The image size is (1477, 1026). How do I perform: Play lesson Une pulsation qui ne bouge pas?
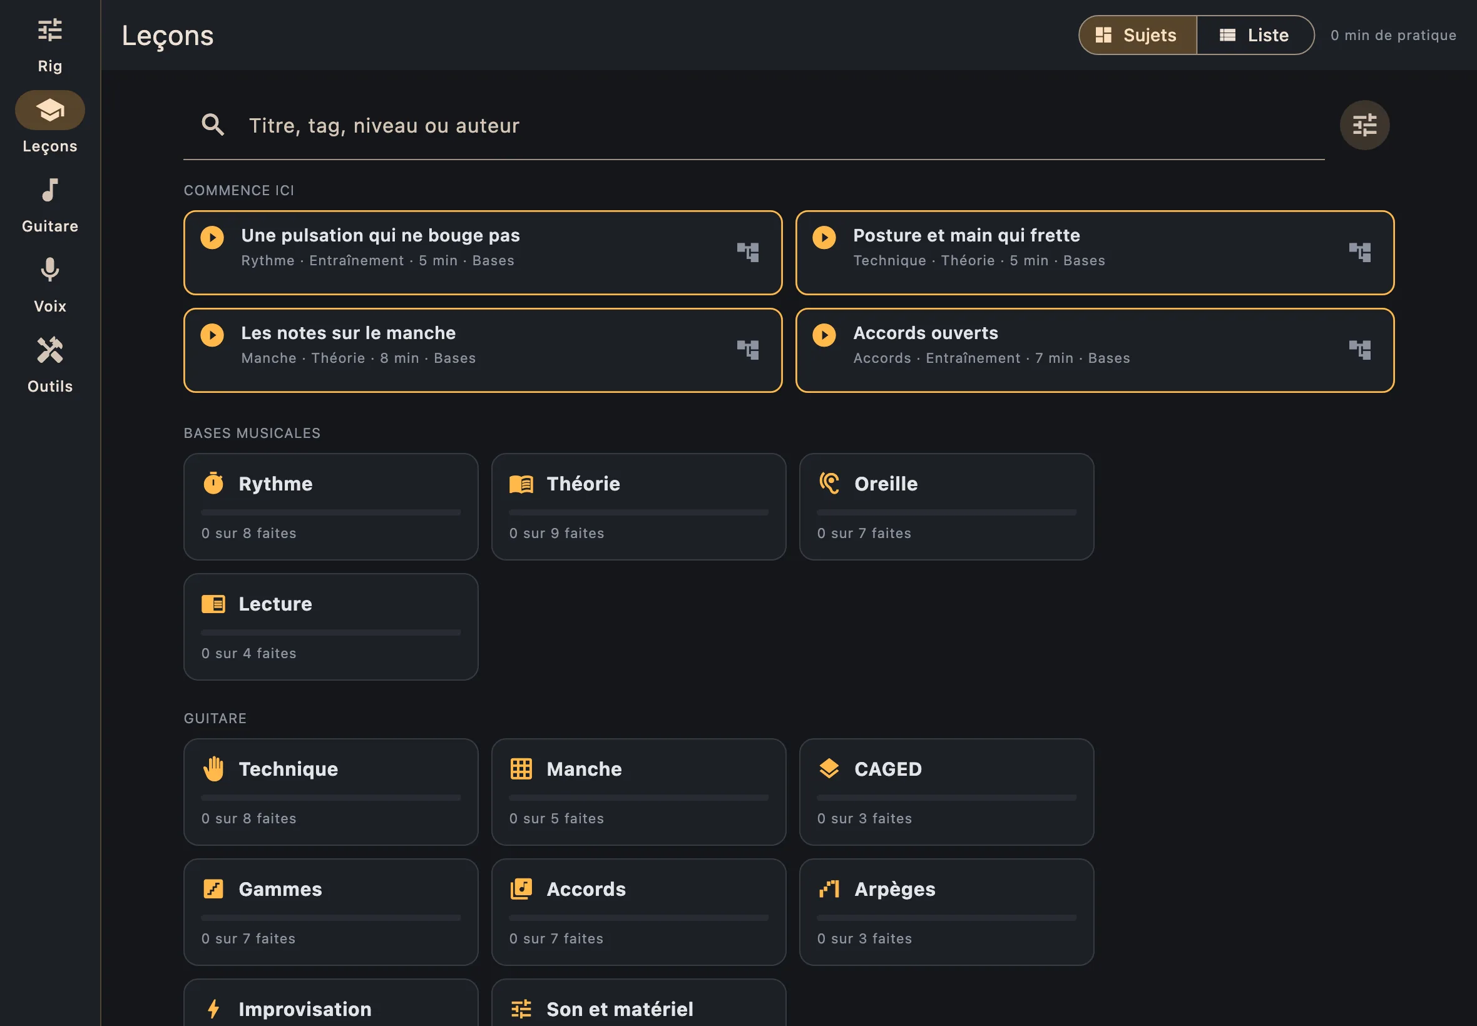pos(212,237)
